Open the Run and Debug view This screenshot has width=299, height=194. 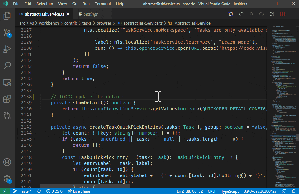pos(7,49)
